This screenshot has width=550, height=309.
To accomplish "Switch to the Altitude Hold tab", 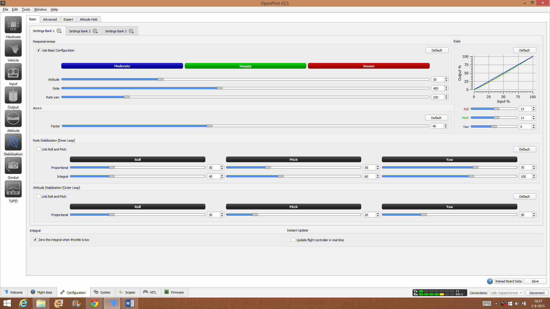I will point(89,19).
